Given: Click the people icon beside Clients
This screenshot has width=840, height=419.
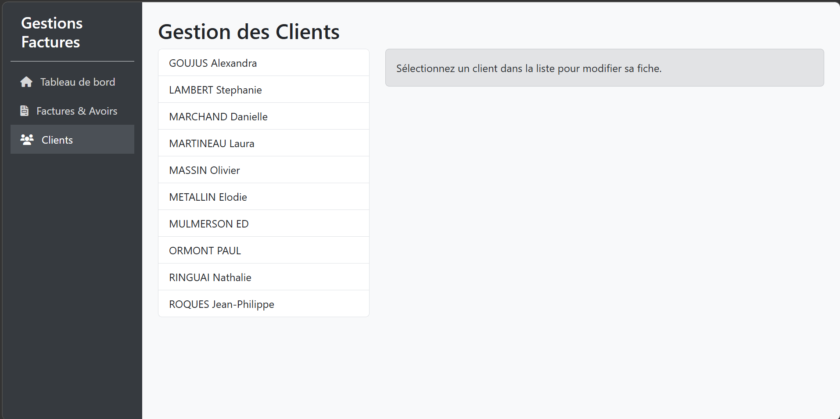Looking at the screenshot, I should (x=27, y=140).
